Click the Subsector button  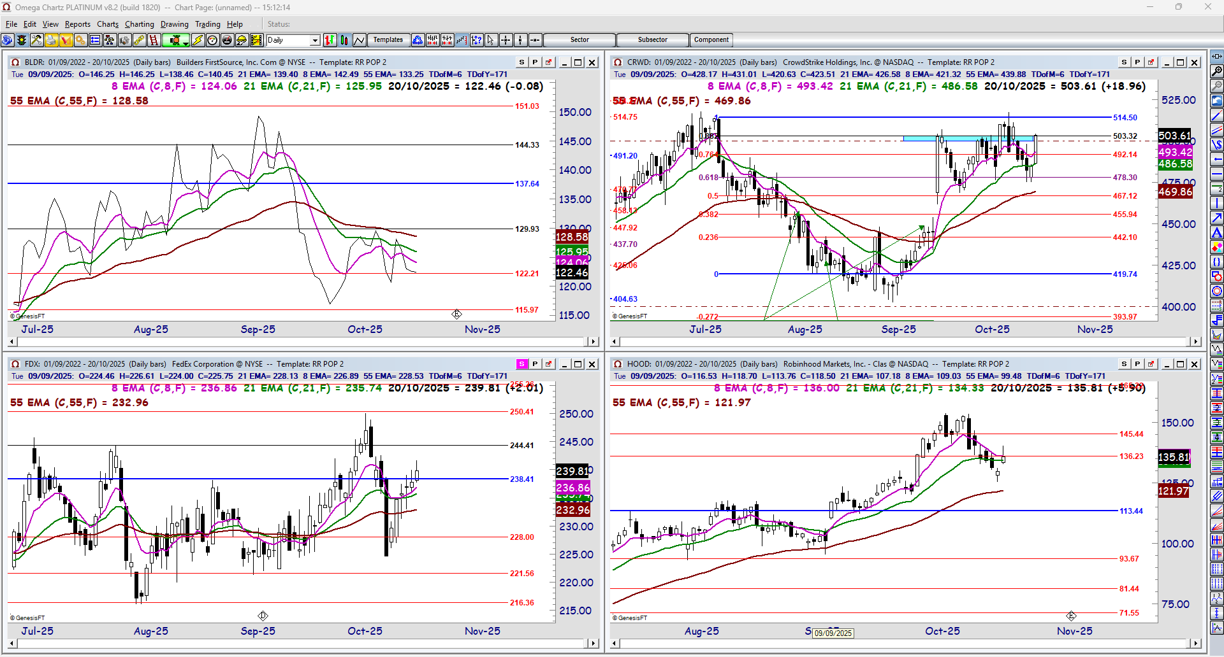point(653,40)
